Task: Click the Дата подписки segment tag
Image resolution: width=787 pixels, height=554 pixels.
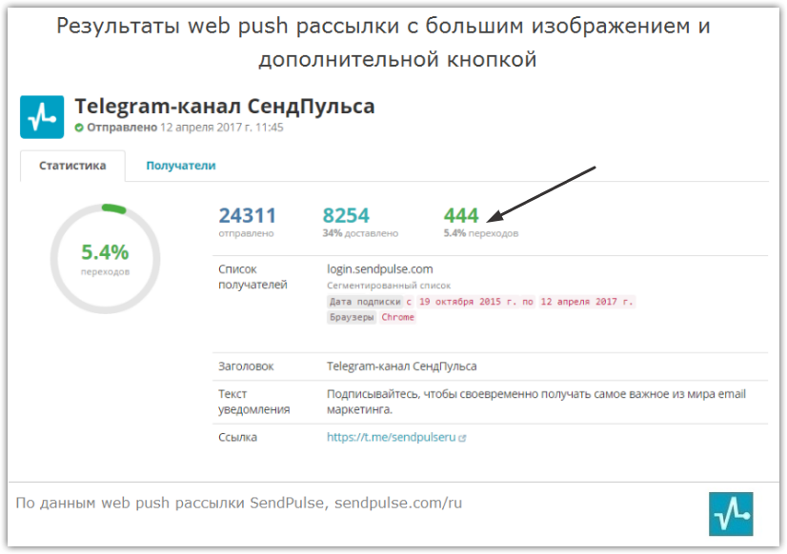Action: point(365,302)
